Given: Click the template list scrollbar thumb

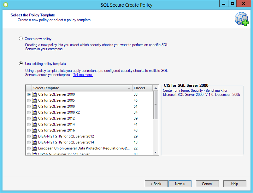Looking at the screenshot, I should [x=156, y=105].
